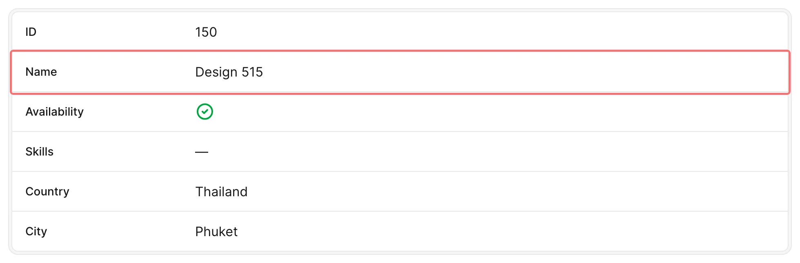Click the green availability checkmark icon
This screenshot has height=263, width=800.
pyautogui.click(x=204, y=112)
